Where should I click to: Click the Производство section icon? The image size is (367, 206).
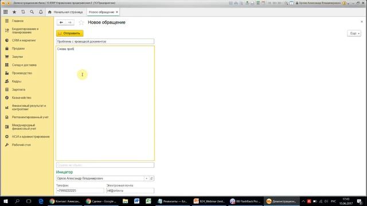(7, 73)
